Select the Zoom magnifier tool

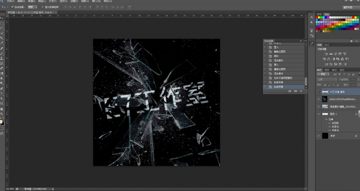[x=2, y=114]
